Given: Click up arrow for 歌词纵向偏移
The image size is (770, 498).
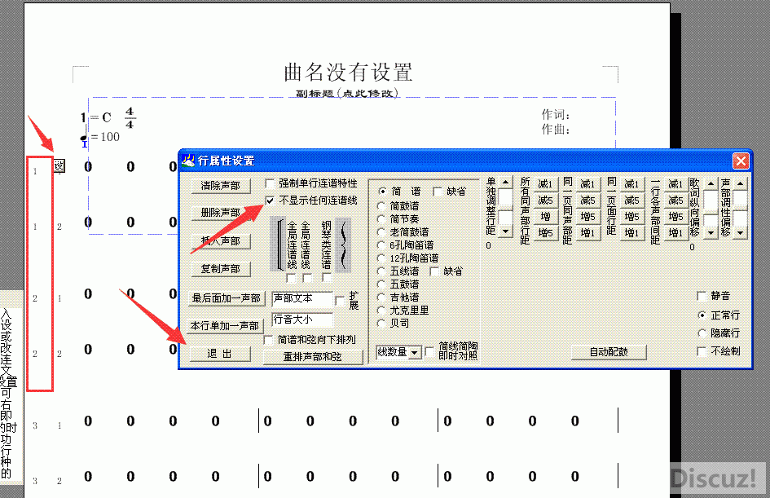Looking at the screenshot, I should pos(711,184).
